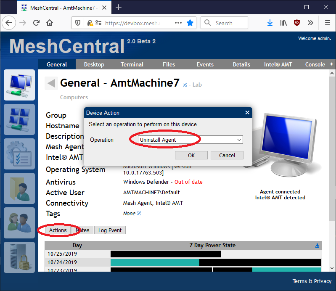Click the Actions button
This screenshot has width=336, height=291.
pyautogui.click(x=58, y=230)
